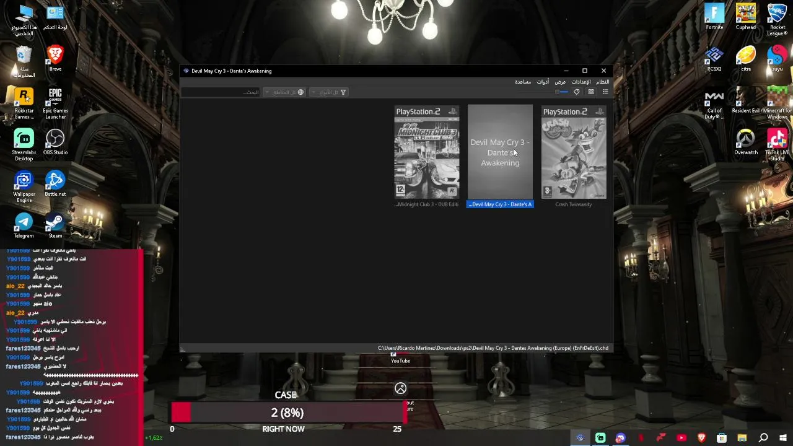Viewport: 793px width, 446px height.
Task: Launch Call of Duty desktop shortcut
Action: pyautogui.click(x=714, y=103)
